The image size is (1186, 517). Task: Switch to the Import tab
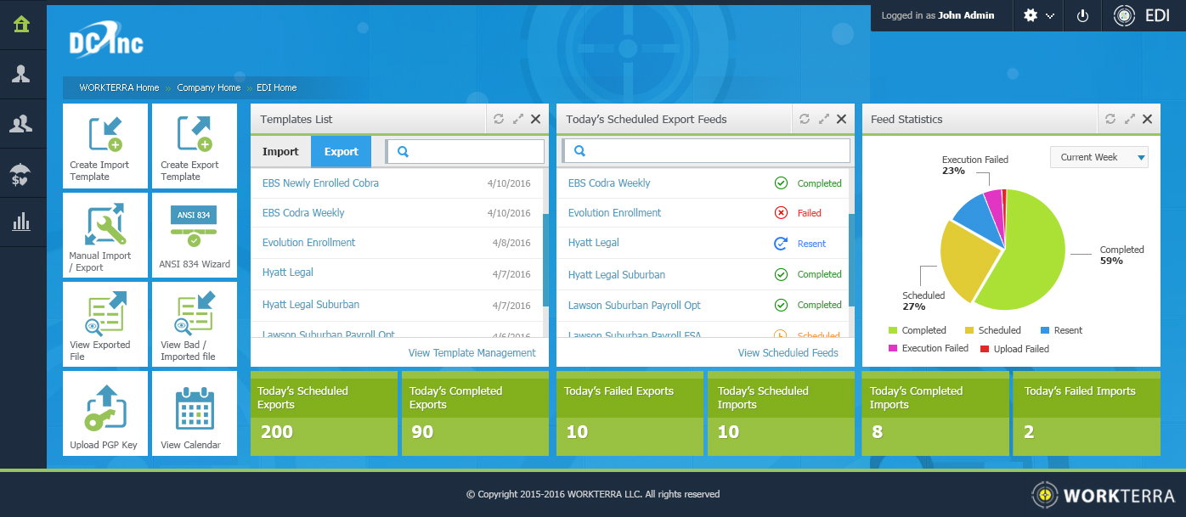pyautogui.click(x=280, y=152)
